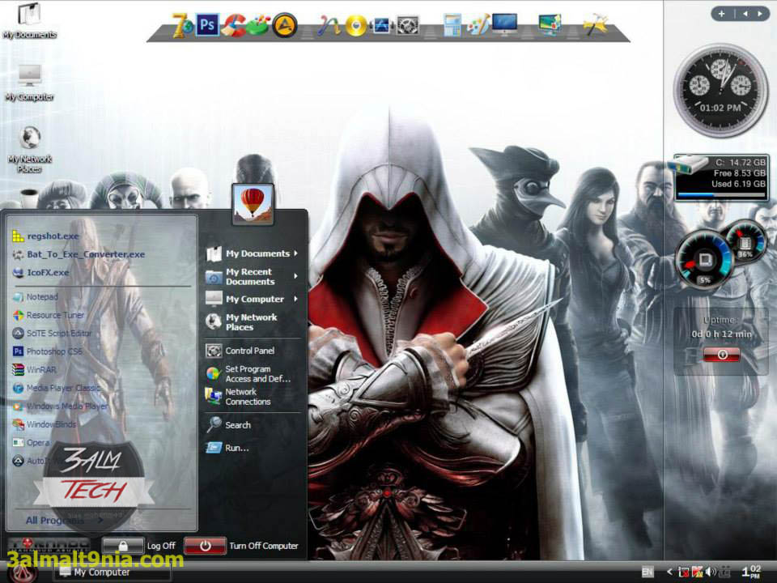Click the C: drive usage bar gadget
The width and height of the screenshot is (777, 583).
tap(721, 177)
